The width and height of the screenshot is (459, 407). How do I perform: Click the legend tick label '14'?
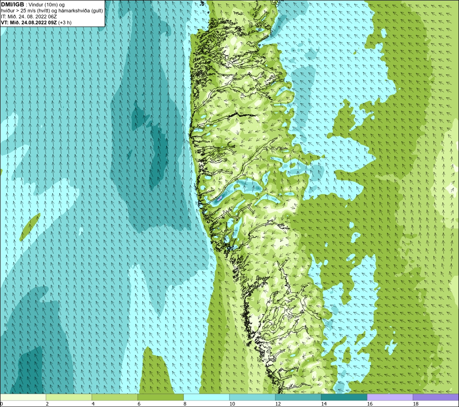[x=324, y=404]
